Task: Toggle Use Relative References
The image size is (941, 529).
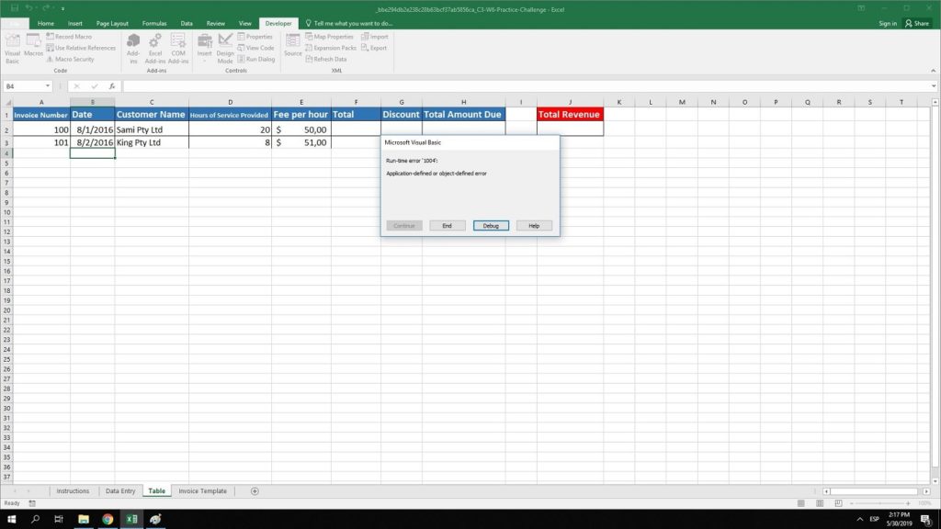Action: pos(81,47)
